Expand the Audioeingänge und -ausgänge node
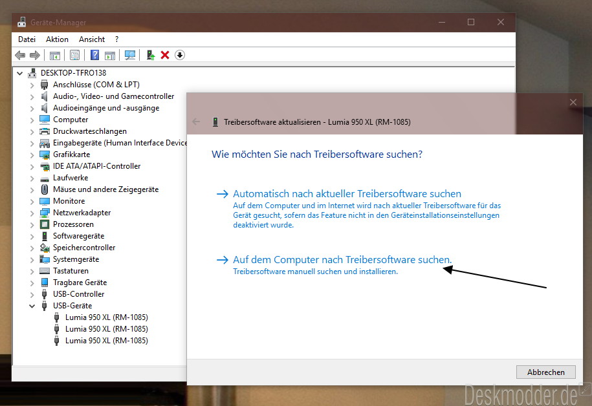 pos(32,109)
